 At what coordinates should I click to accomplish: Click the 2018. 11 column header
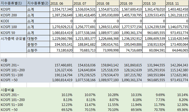[177, 3]
